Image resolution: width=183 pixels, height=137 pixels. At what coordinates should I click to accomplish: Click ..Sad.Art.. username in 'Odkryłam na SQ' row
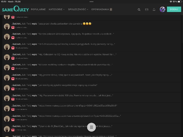tap(17, 54)
